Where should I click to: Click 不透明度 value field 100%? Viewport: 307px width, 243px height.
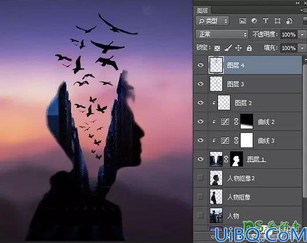pyautogui.click(x=289, y=35)
